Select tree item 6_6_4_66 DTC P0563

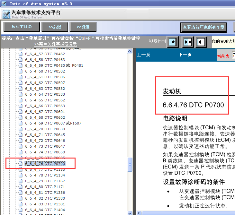point(45,106)
